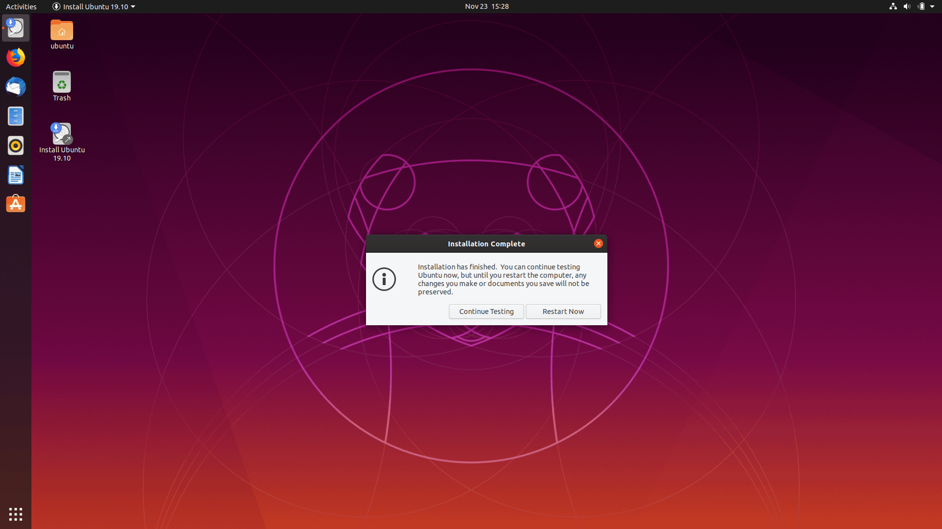
Task: Open LibreOffice Writer from the dock
Action: pyautogui.click(x=16, y=175)
